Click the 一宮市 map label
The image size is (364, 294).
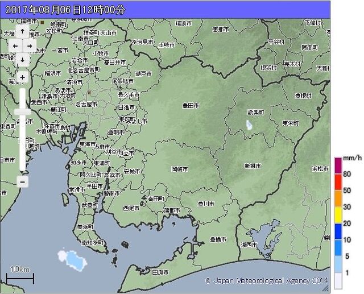(60, 51)
